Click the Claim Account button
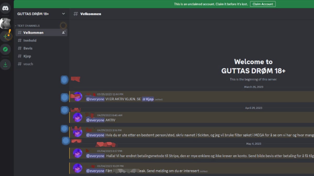This screenshot has height=176, width=314. click(263, 4)
